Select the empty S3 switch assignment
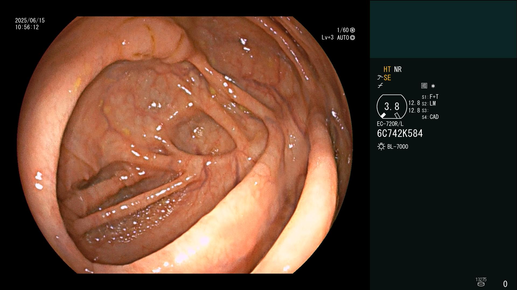 (x=425, y=110)
